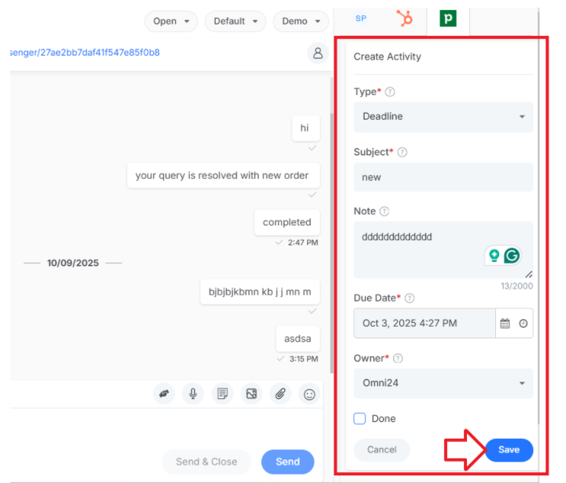Click the Subject help icon
This screenshot has height=483, width=566.
(x=402, y=152)
